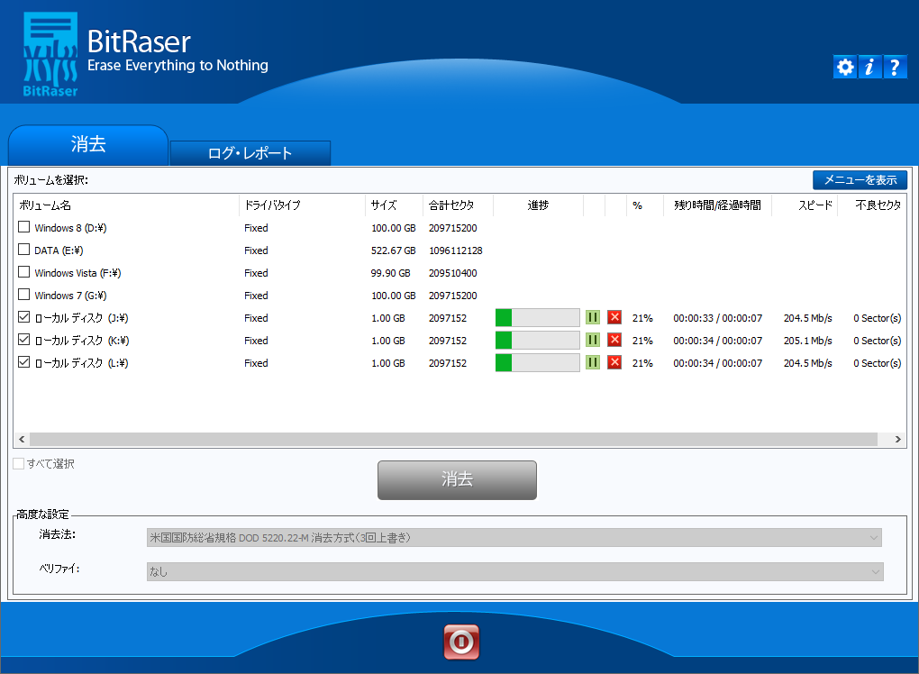Screen dimensions: 919x674
Task: Switch to the ログ・レポート tab
Action: click(250, 153)
